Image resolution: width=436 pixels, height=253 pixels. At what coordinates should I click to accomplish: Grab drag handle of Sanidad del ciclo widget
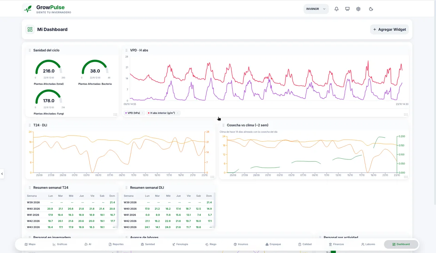pos(30,50)
